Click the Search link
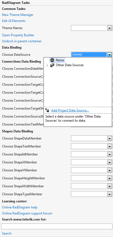 pos(7,233)
